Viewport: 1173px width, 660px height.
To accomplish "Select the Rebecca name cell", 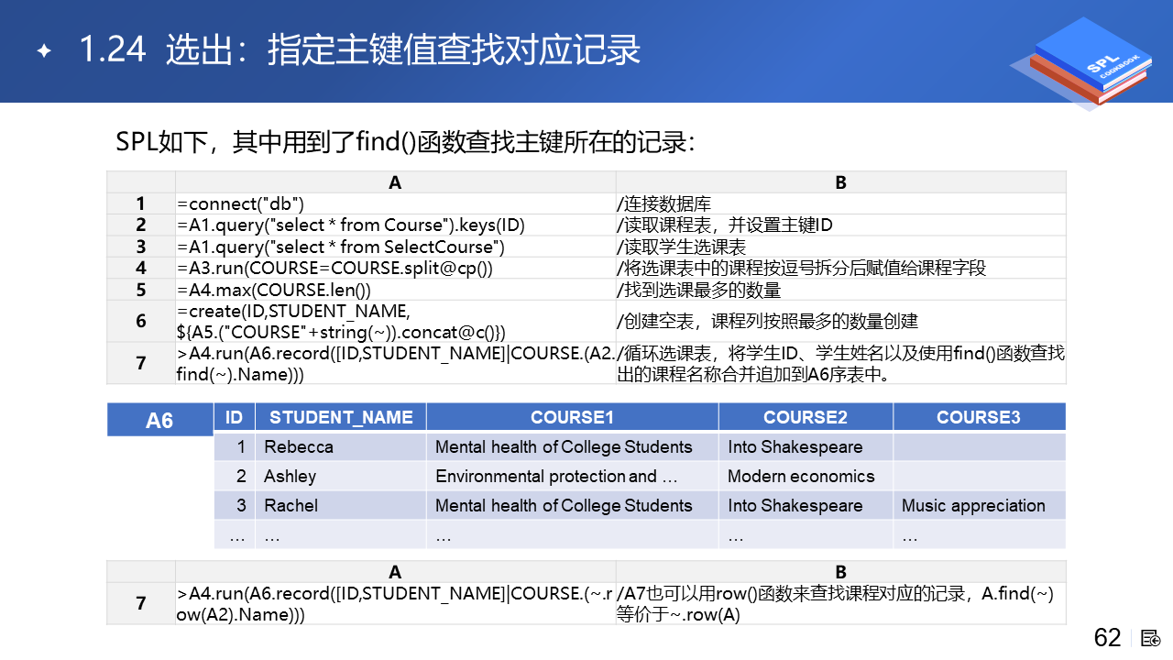I will click(341, 447).
